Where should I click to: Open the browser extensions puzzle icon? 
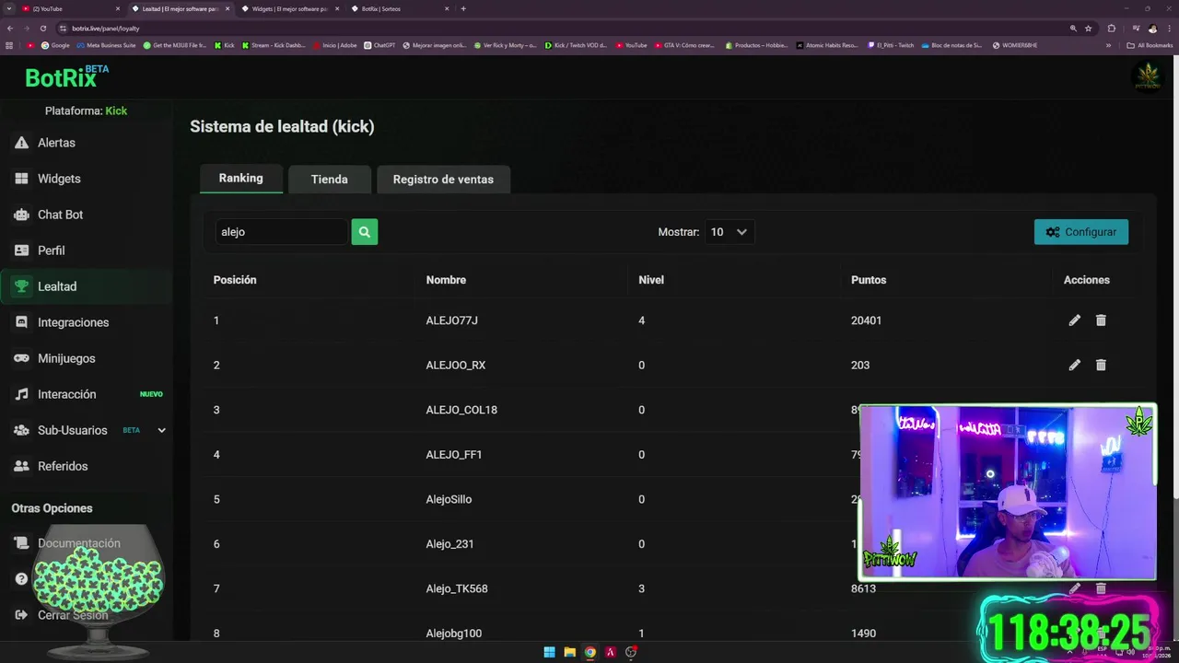(x=1111, y=29)
